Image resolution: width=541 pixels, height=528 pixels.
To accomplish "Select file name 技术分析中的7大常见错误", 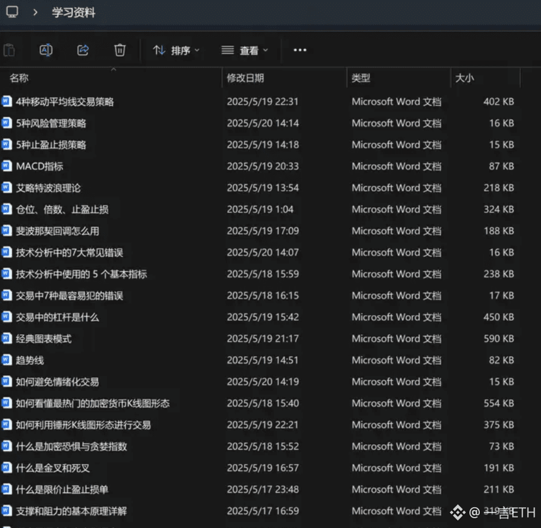I will (70, 252).
